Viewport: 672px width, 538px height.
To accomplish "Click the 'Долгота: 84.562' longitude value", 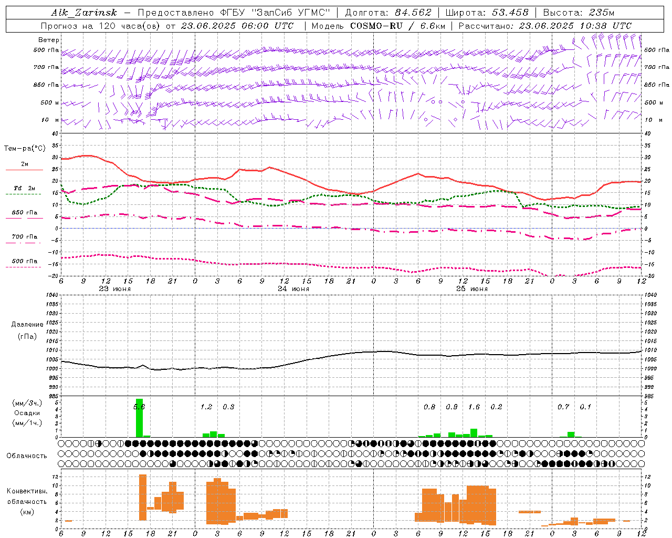I will (x=388, y=13).
